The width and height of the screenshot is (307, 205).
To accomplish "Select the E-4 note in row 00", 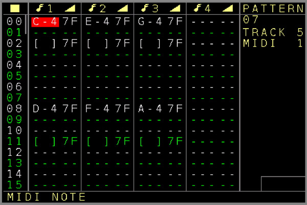I will click(98, 21).
